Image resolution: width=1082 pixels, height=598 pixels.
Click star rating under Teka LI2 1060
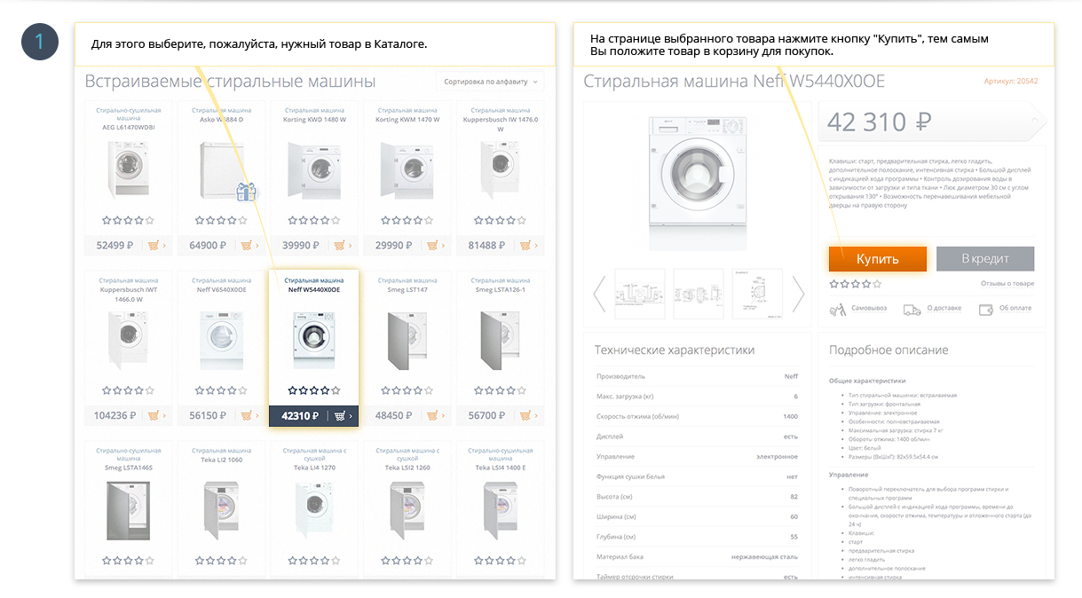coord(221,561)
